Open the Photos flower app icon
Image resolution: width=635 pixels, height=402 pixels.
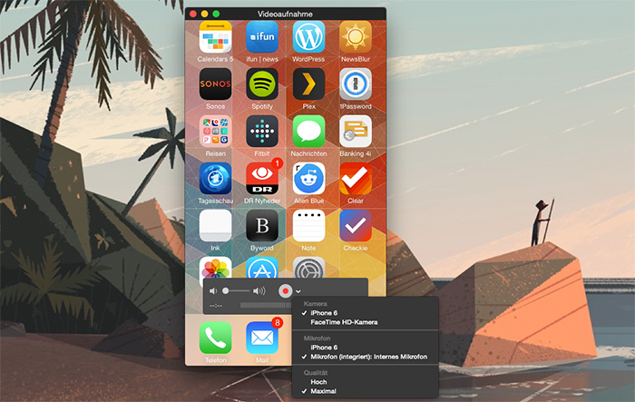tap(216, 268)
